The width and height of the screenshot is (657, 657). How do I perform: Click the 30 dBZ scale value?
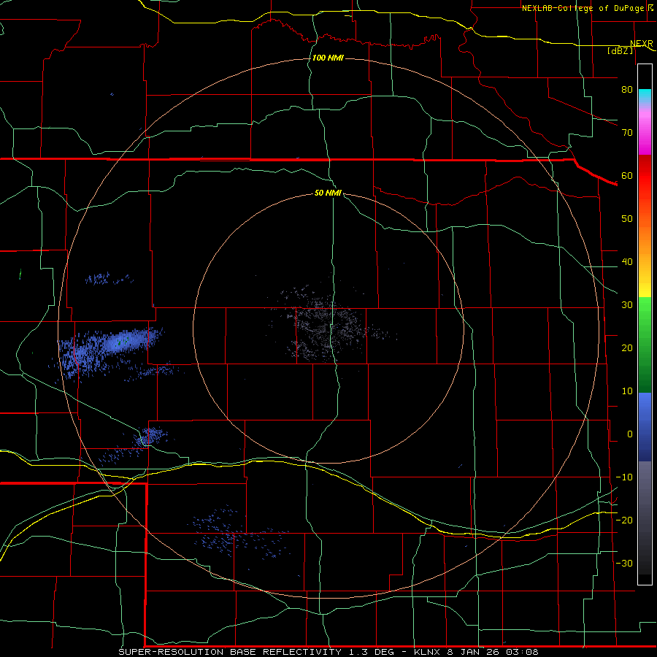627,305
